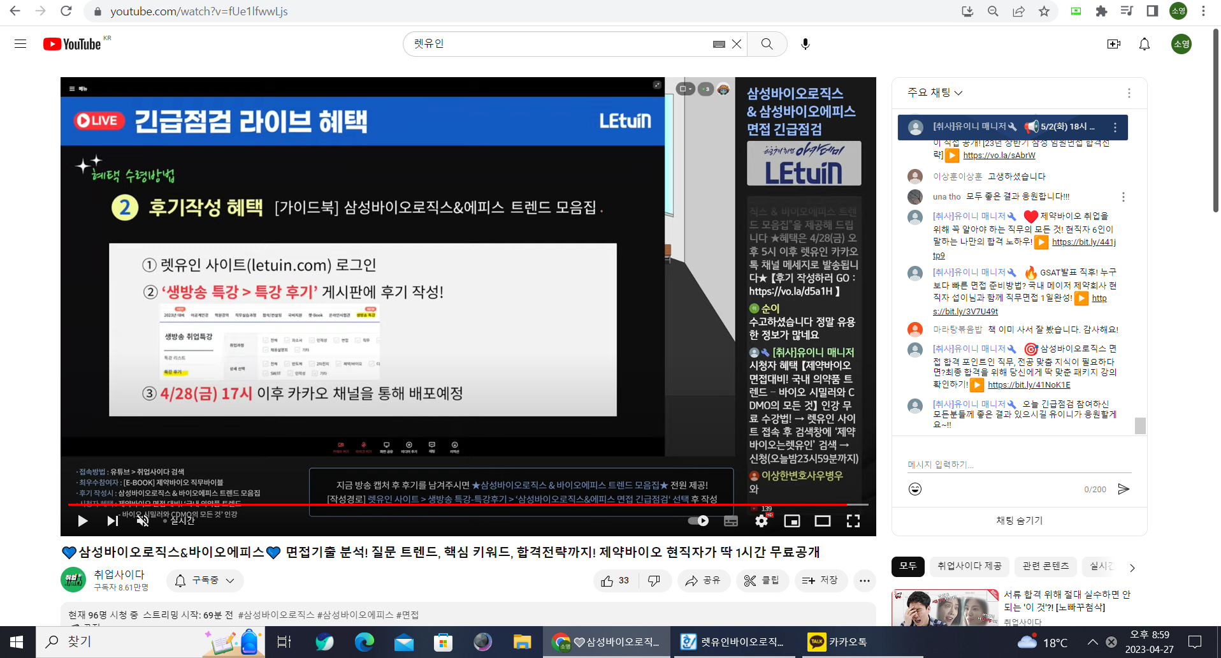This screenshot has width=1221, height=658.
Task: Expand the 구독중 subscription dropdown
Action: (205, 580)
